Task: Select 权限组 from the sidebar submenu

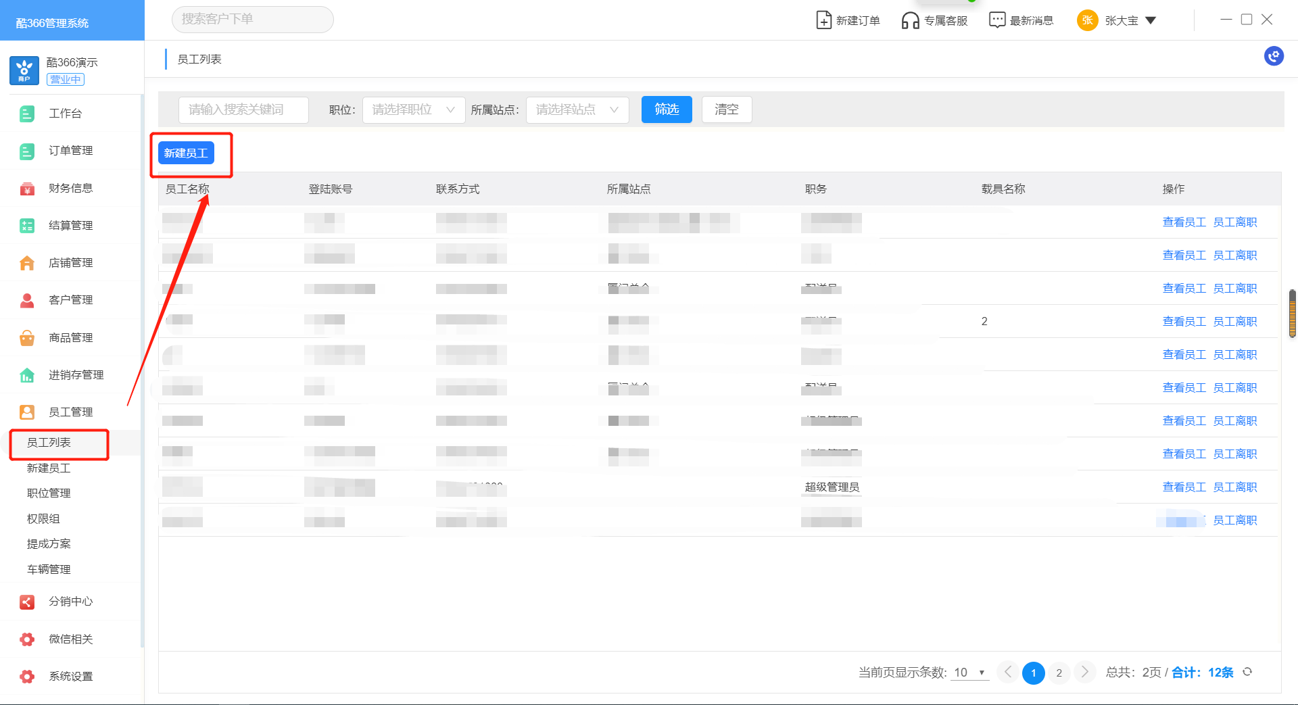Action: tap(43, 518)
